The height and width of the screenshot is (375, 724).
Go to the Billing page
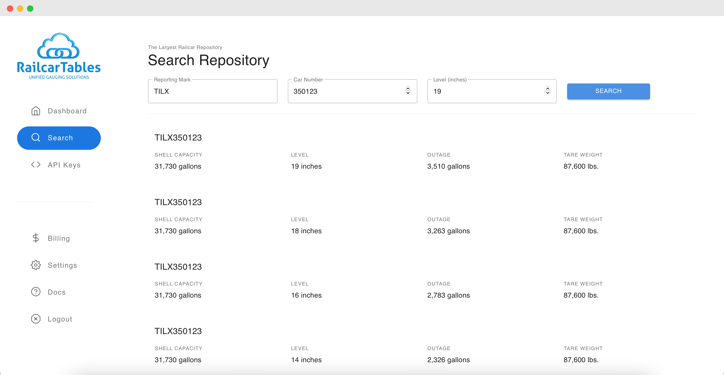click(59, 238)
